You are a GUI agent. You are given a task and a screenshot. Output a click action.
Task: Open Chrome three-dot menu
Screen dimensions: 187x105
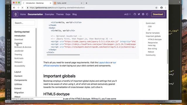(166, 8)
